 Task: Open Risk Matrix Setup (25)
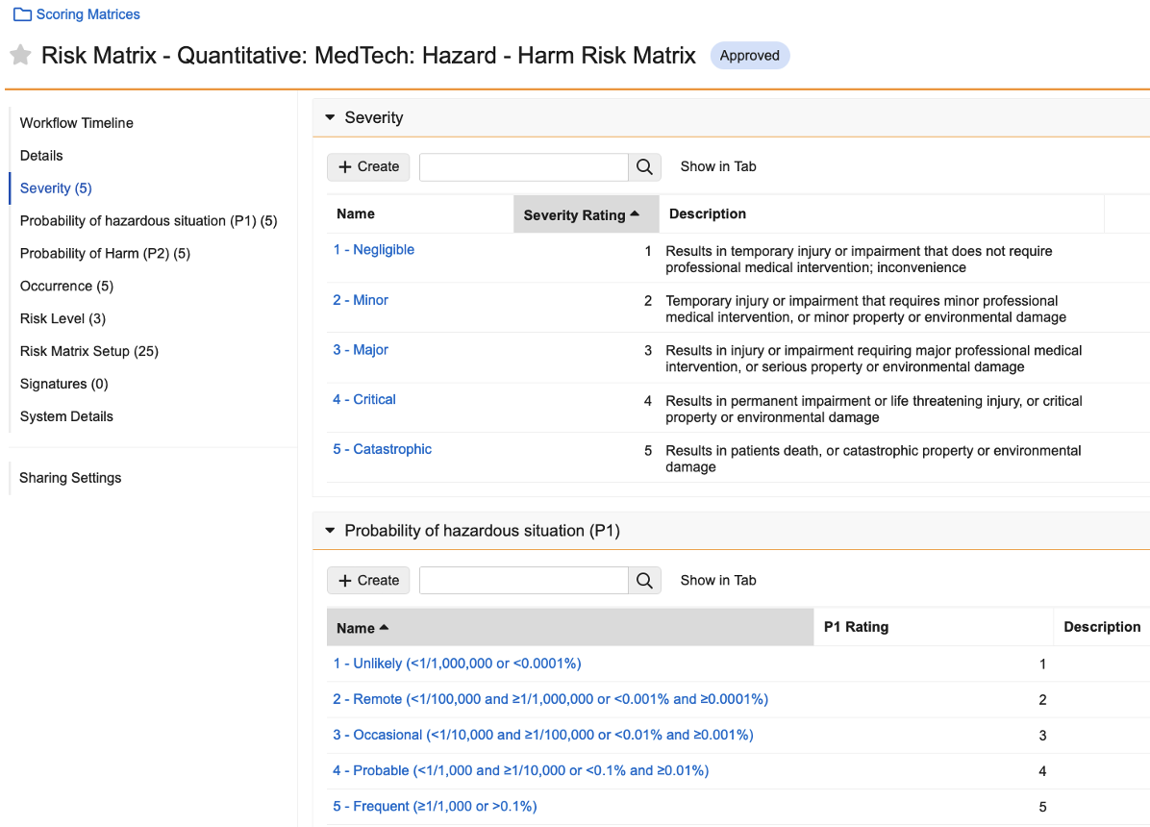point(88,351)
